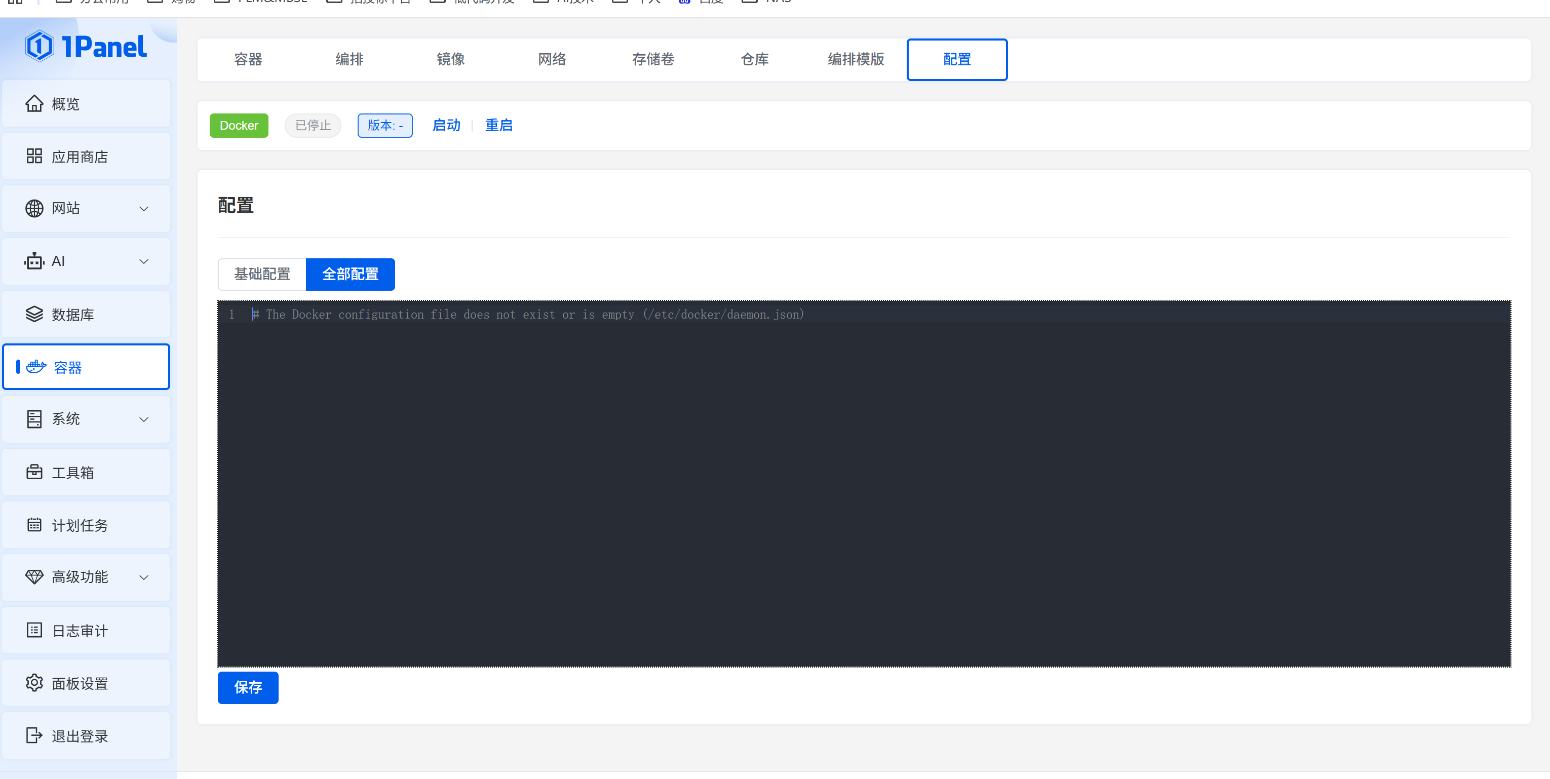
Task: Click the 退出登录 exit icon
Action: pos(34,735)
